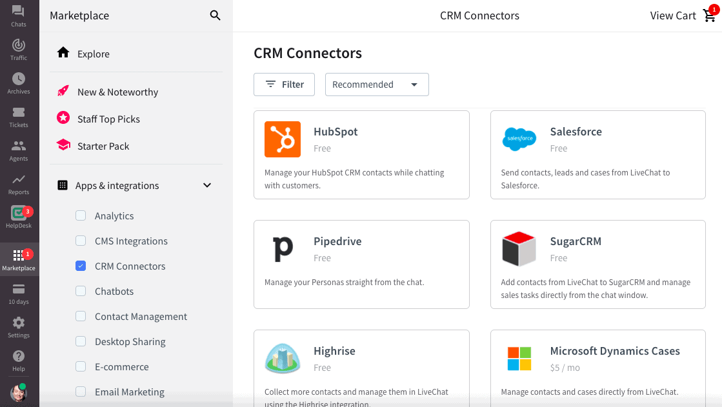The width and height of the screenshot is (722, 407).
Task: Open the 10 days billing icon
Action: [19, 289]
